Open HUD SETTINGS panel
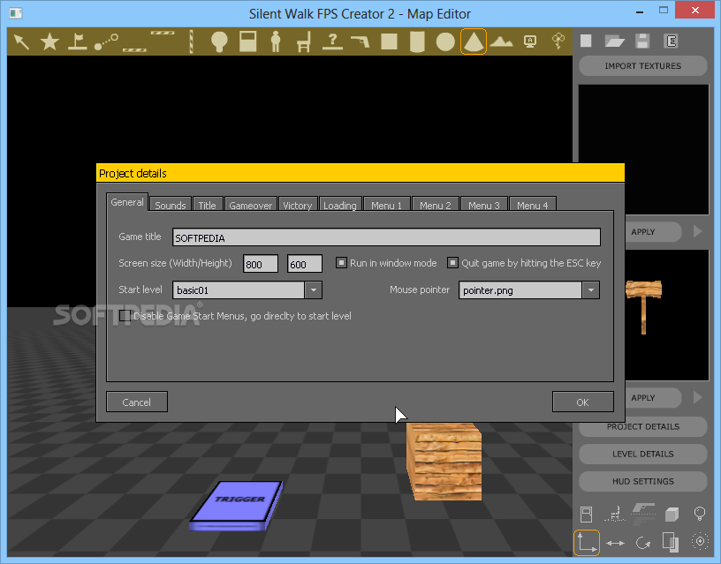This screenshot has height=564, width=721. tap(643, 481)
